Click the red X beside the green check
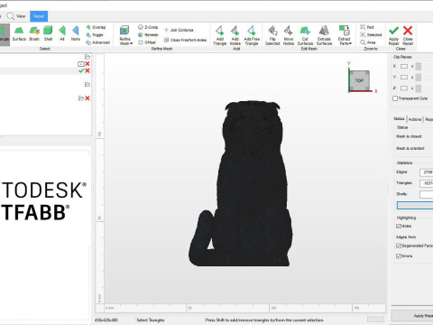The image size is (433, 325). (x=88, y=70)
